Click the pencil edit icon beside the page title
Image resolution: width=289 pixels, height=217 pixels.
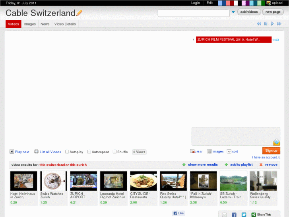click(79, 13)
